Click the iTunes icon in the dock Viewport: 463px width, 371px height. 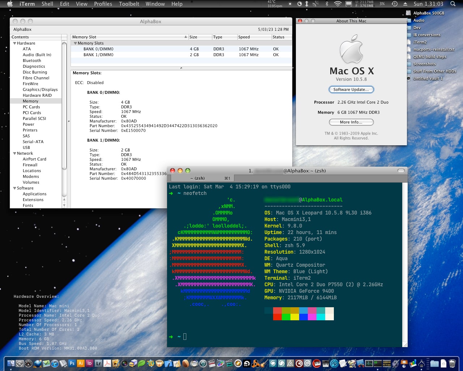click(x=55, y=363)
